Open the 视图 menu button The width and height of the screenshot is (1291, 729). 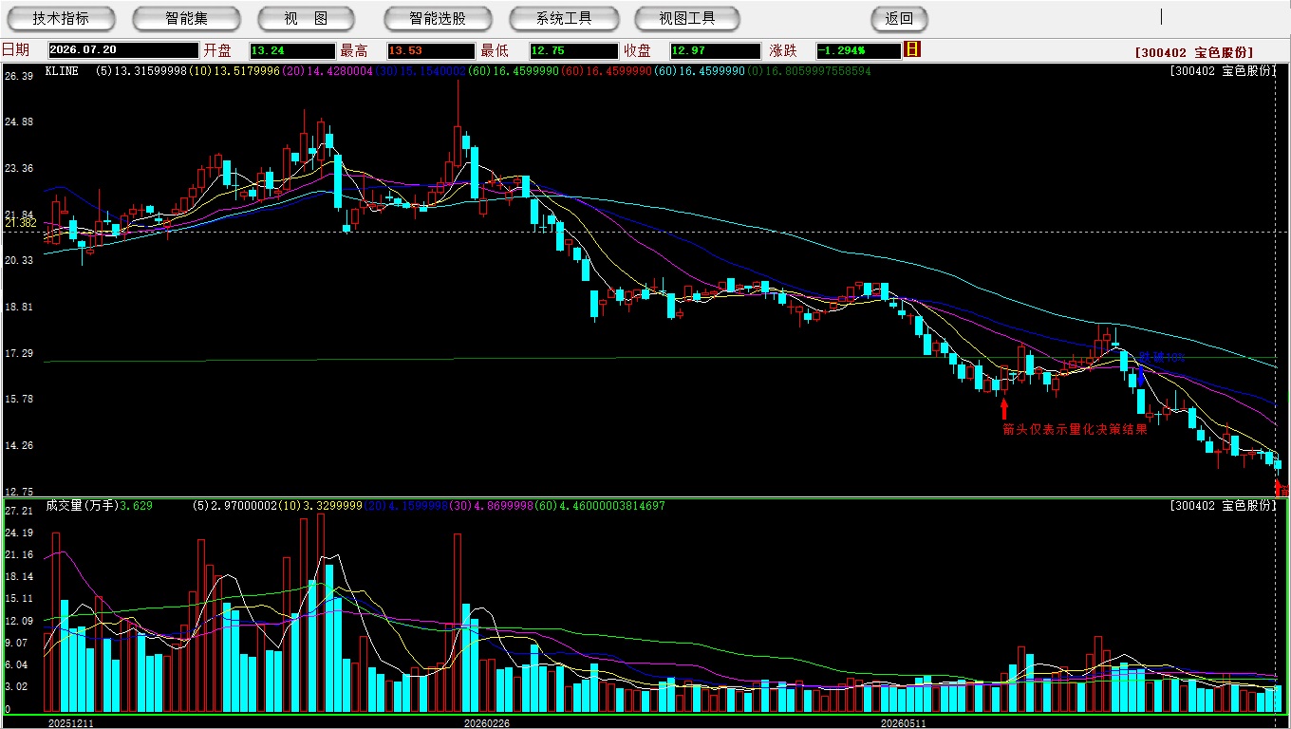pos(306,18)
